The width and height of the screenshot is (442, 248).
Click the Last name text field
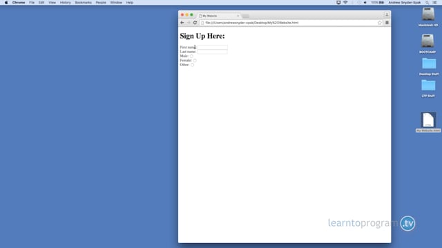(212, 52)
